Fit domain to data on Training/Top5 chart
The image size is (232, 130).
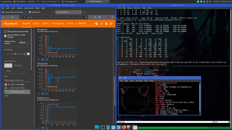[x=47, y=94]
